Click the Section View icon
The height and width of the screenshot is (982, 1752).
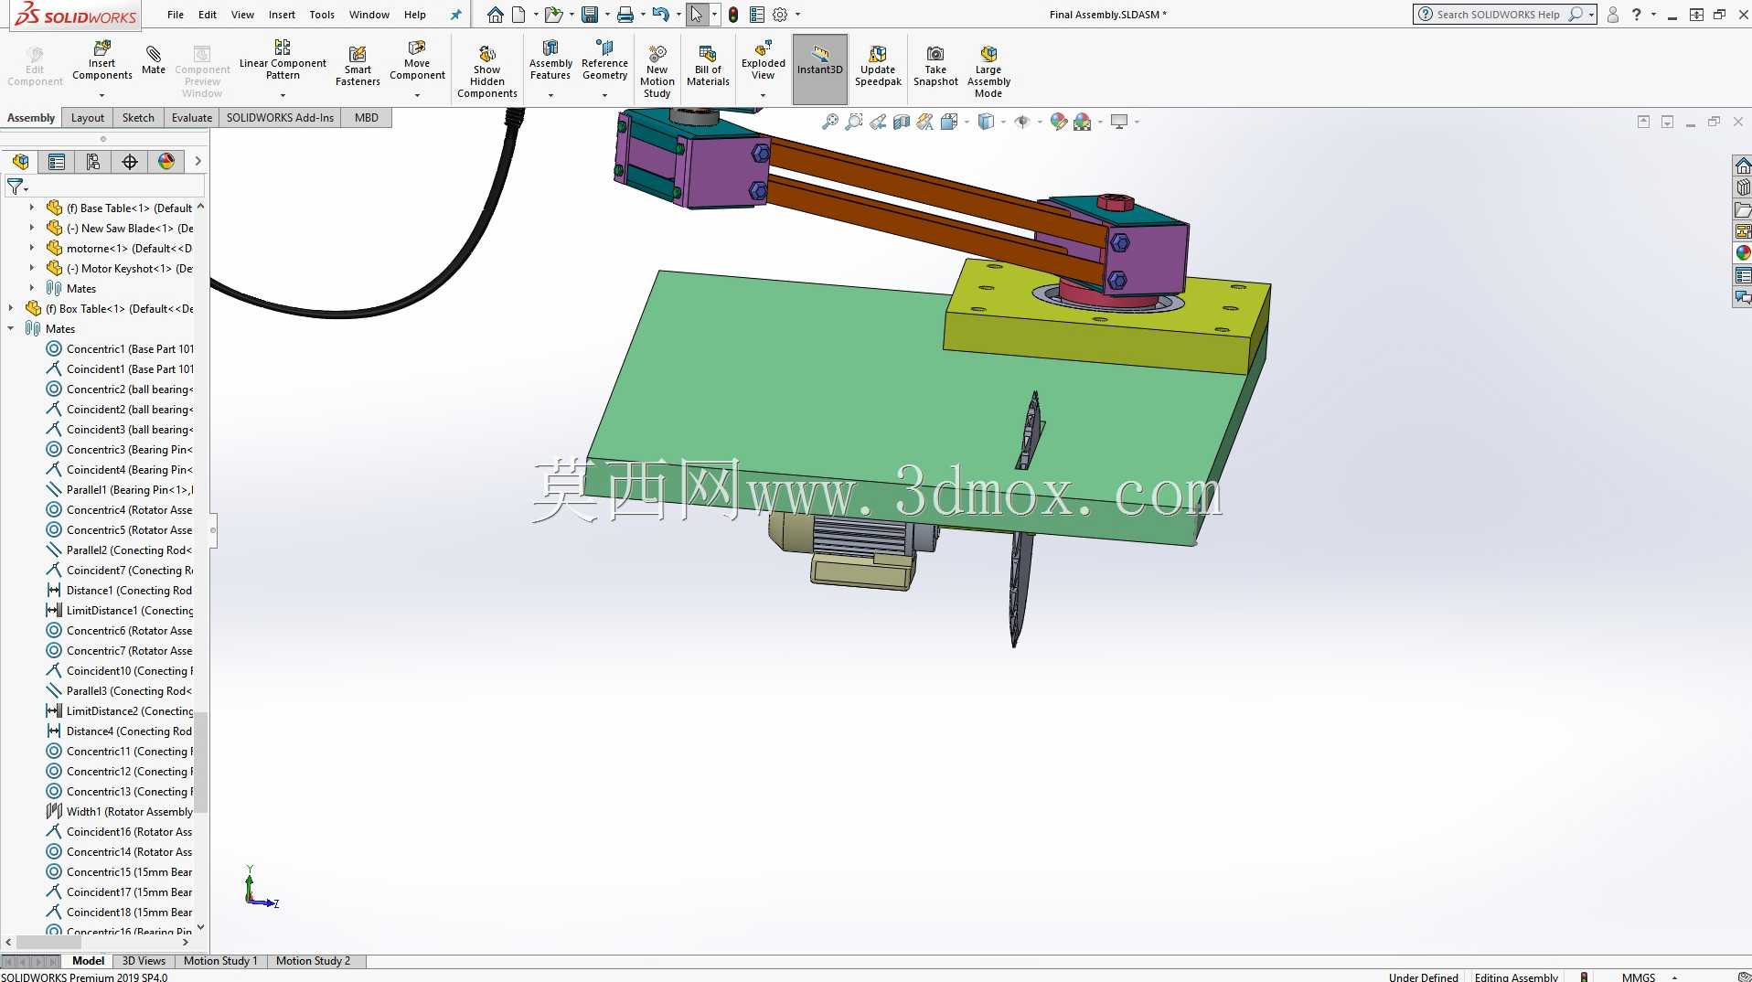click(x=902, y=122)
